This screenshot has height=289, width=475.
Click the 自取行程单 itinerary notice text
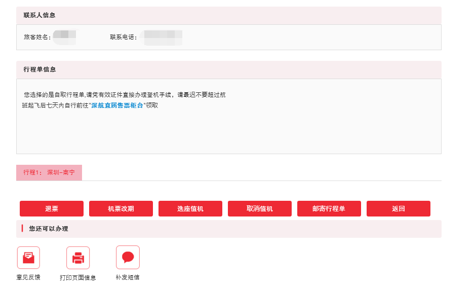(125, 95)
